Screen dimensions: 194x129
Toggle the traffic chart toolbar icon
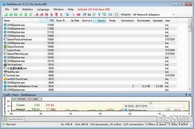click(116, 15)
